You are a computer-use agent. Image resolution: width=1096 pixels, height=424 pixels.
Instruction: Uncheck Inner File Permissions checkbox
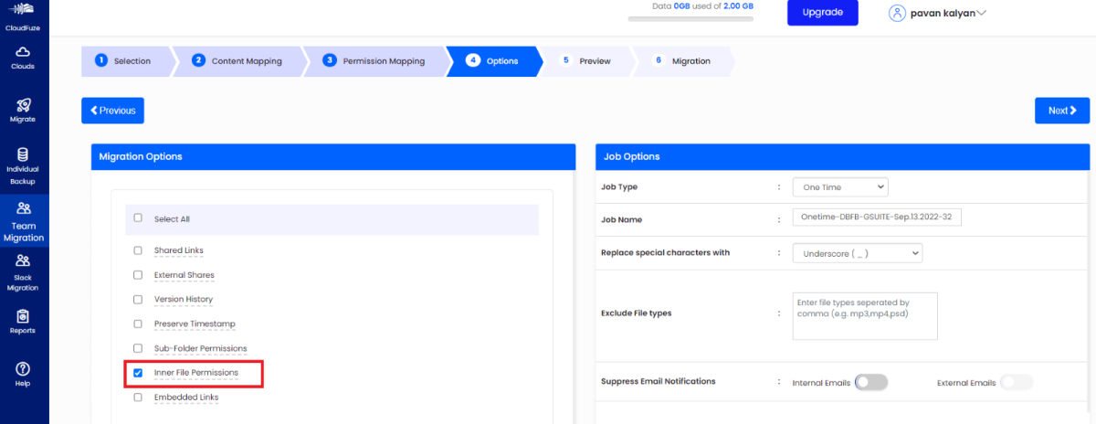(x=138, y=373)
